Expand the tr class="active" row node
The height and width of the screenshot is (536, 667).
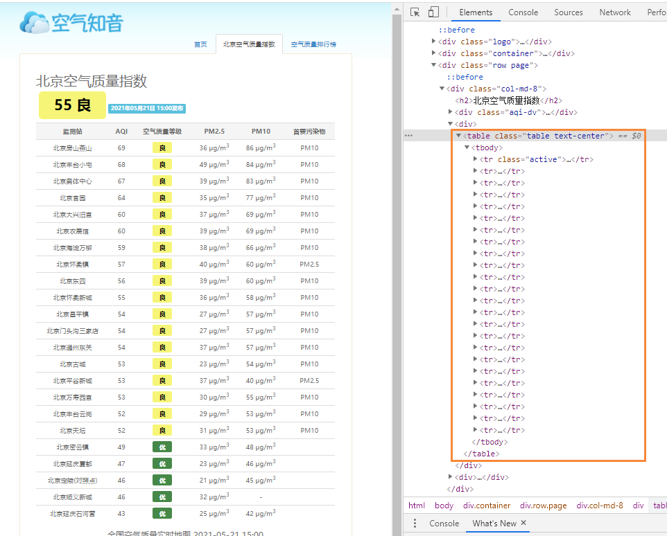tap(475, 159)
